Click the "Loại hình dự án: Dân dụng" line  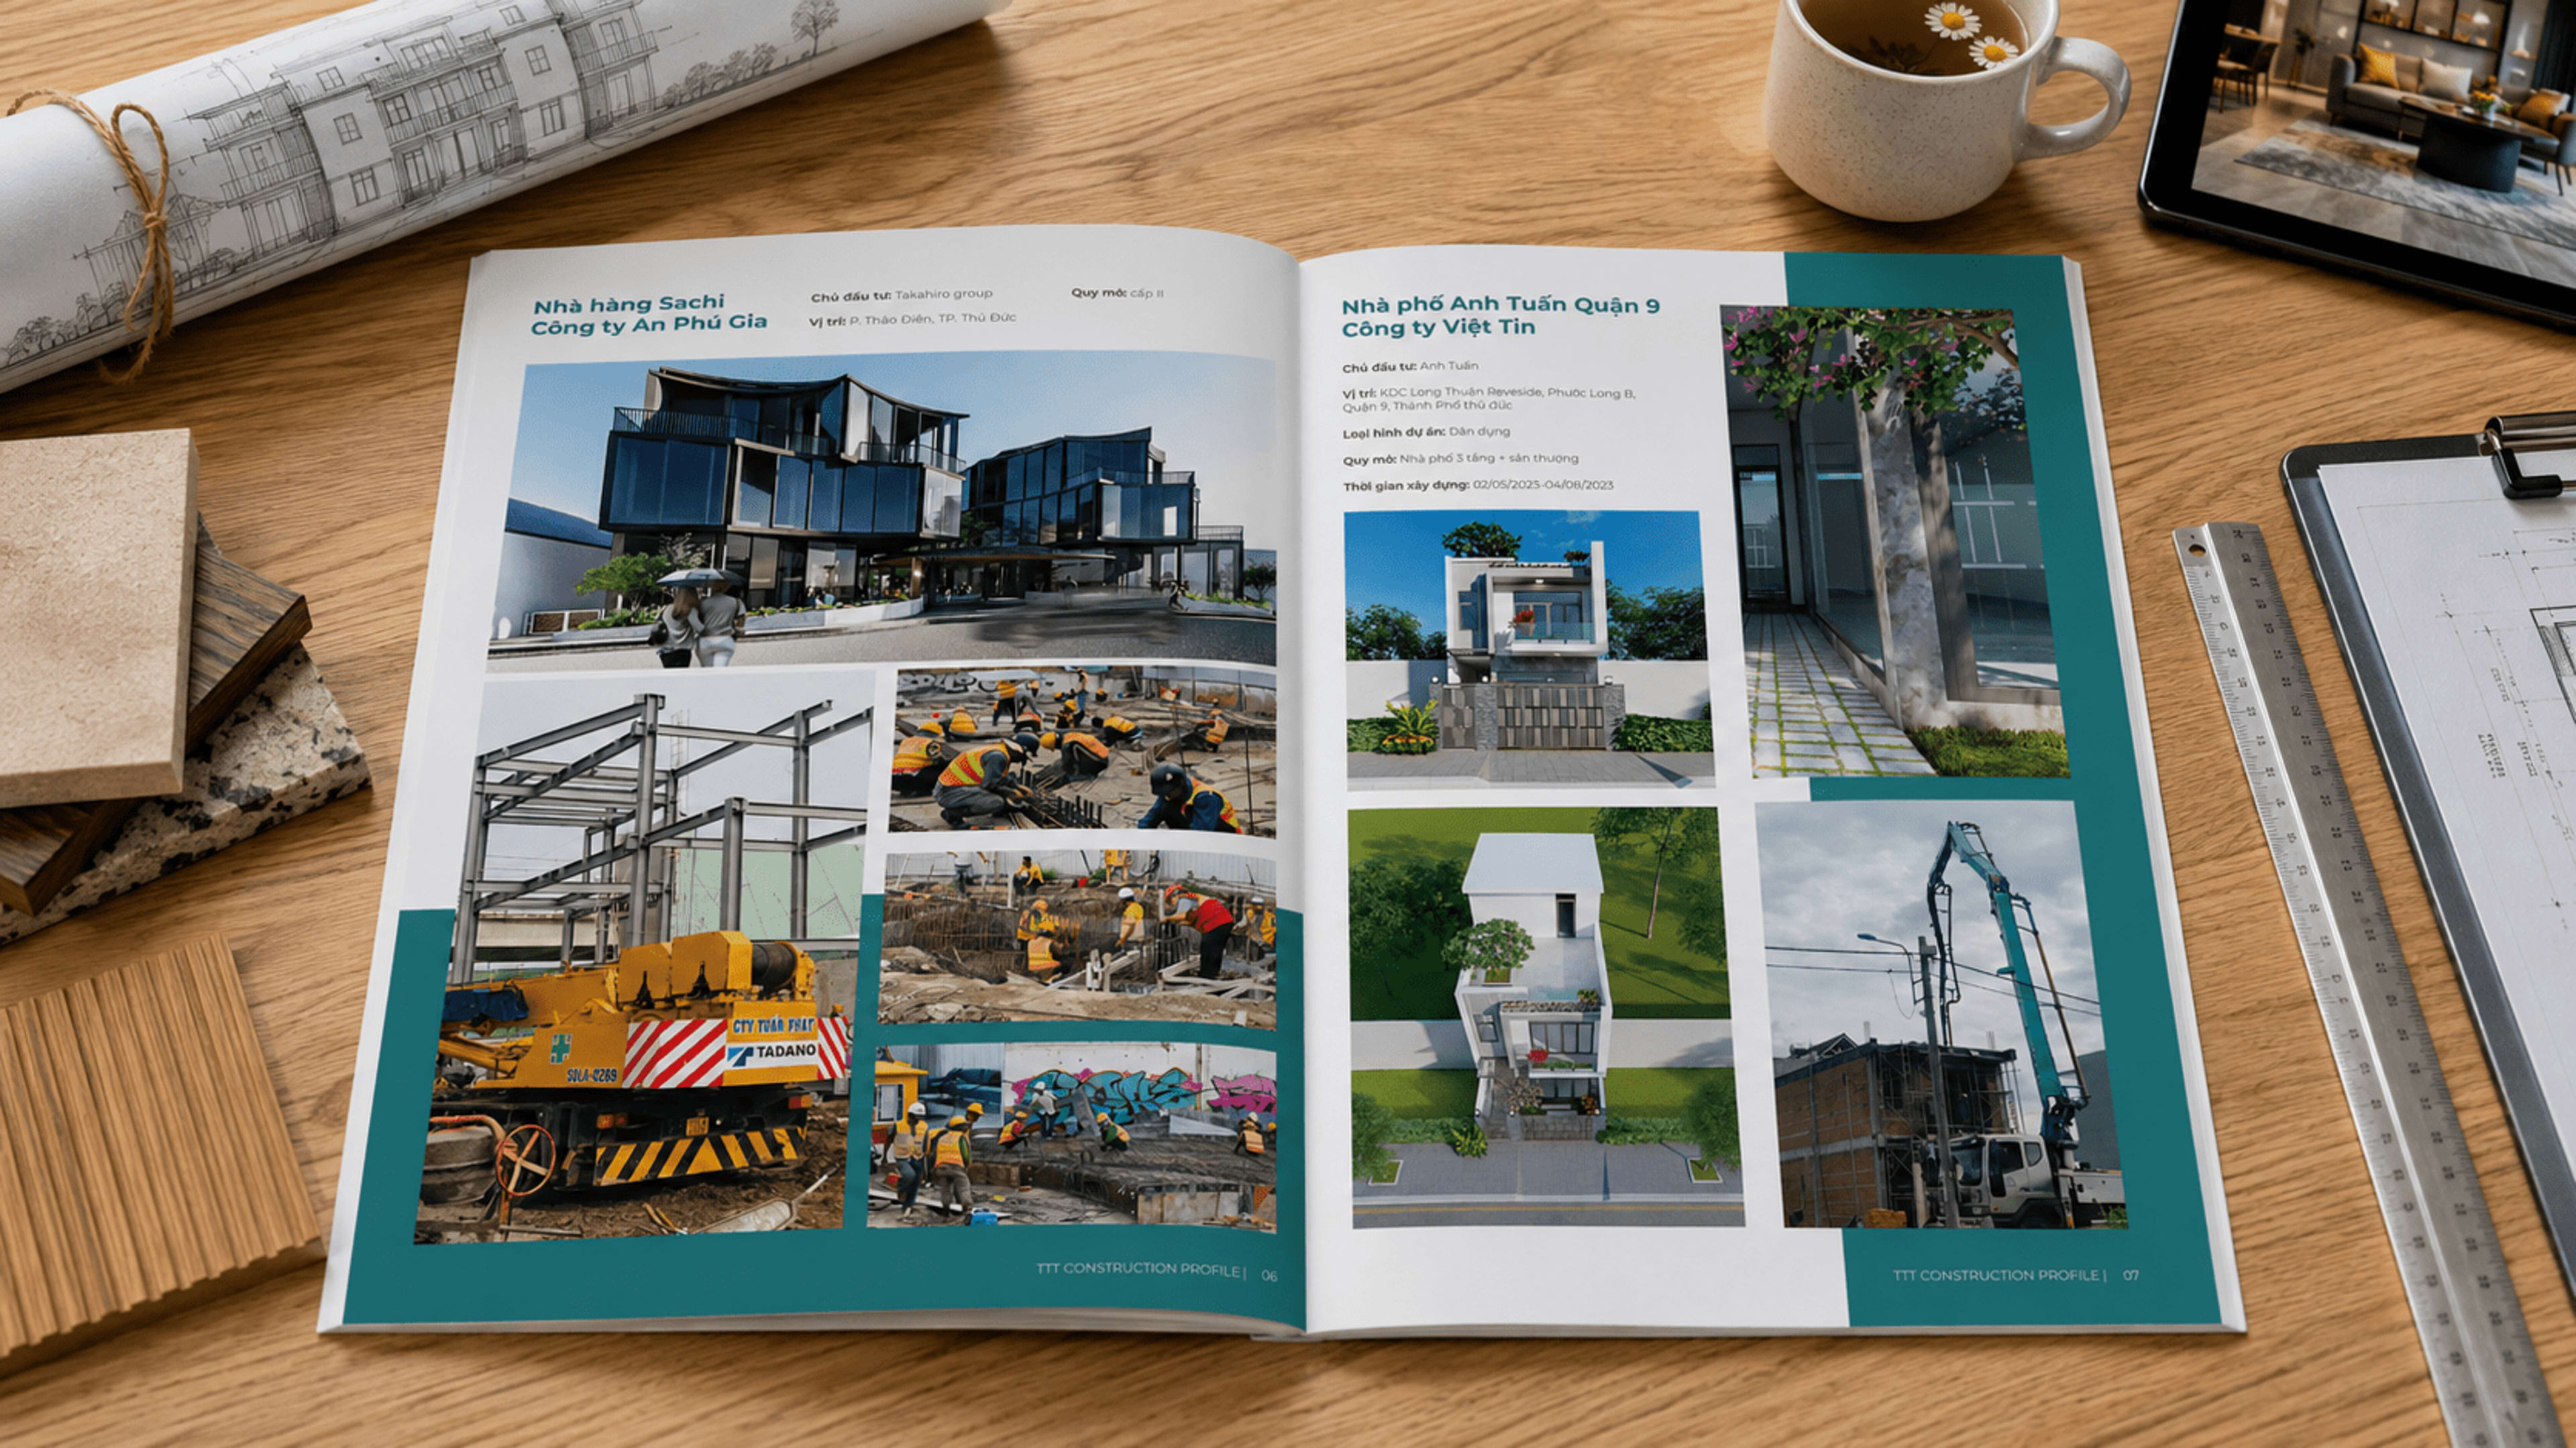(x=1426, y=432)
